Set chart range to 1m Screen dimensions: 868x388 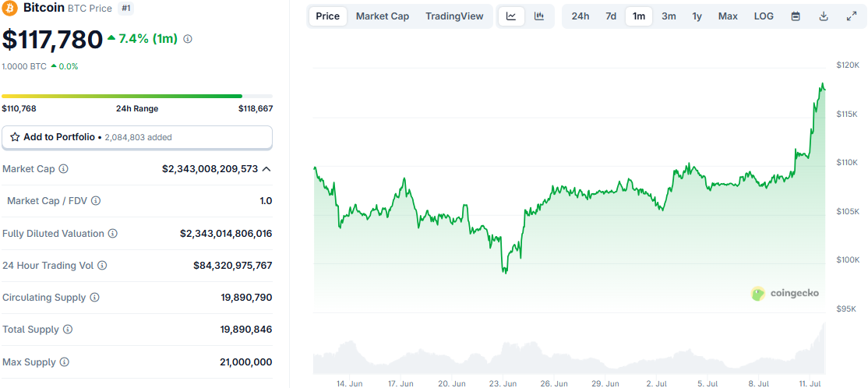click(639, 16)
